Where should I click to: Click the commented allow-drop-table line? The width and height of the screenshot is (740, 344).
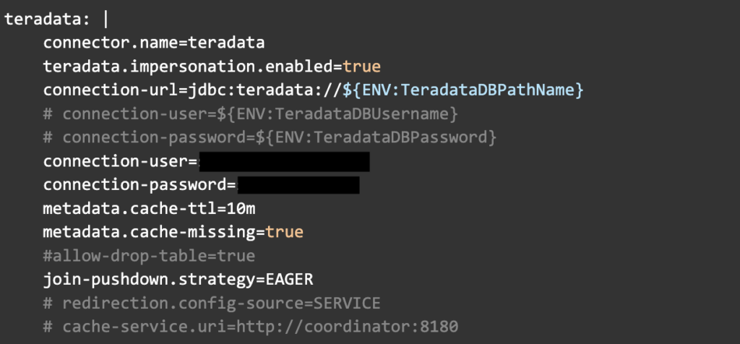click(149, 256)
